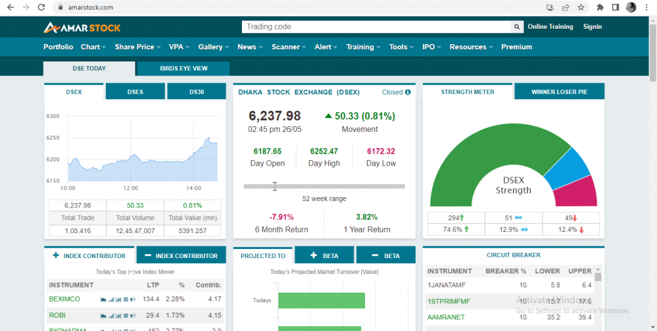Viewport: 657px width, 331px height.
Task: Open the BEXIMCO instrument link
Action: [x=65, y=299]
